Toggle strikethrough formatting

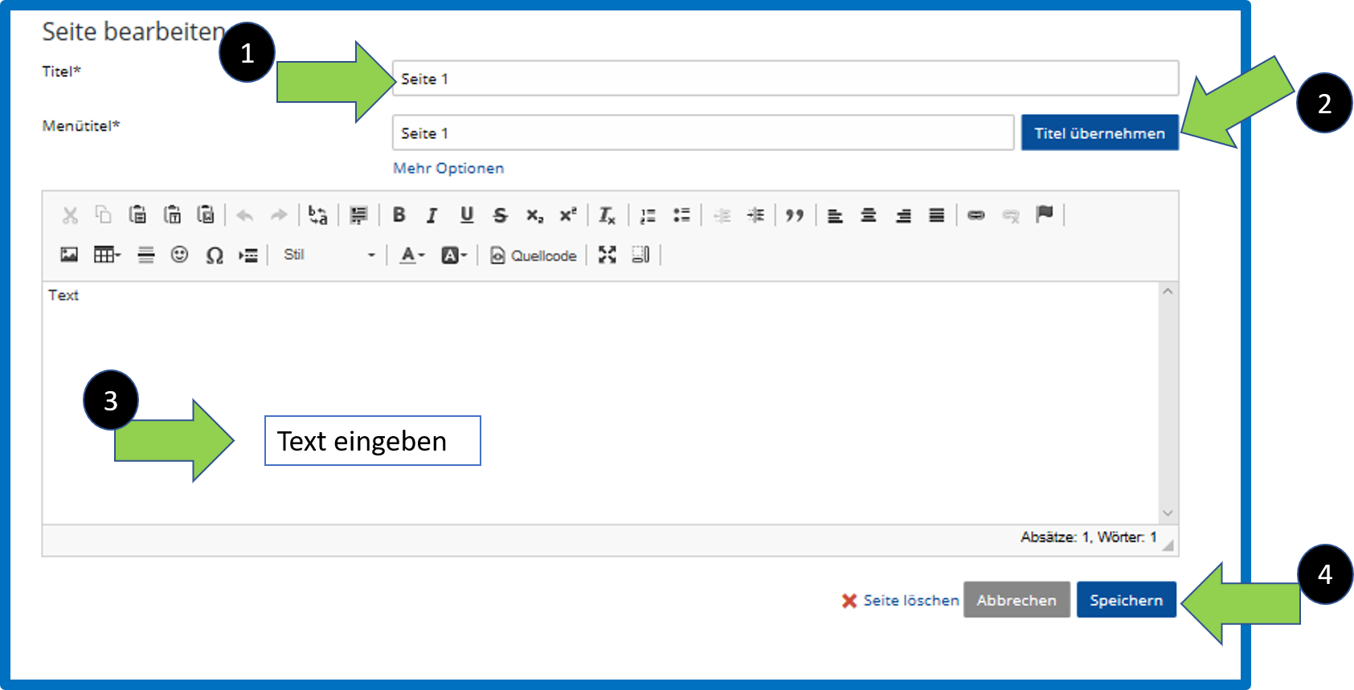click(501, 215)
